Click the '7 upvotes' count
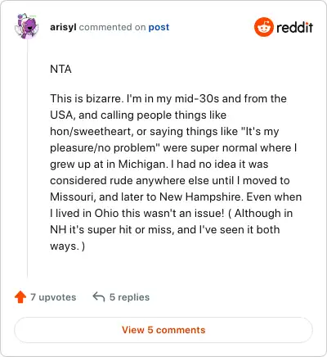The image size is (327, 357). 53,297
